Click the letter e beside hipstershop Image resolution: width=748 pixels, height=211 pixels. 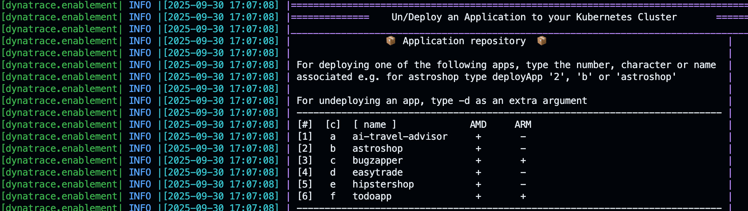tap(333, 184)
